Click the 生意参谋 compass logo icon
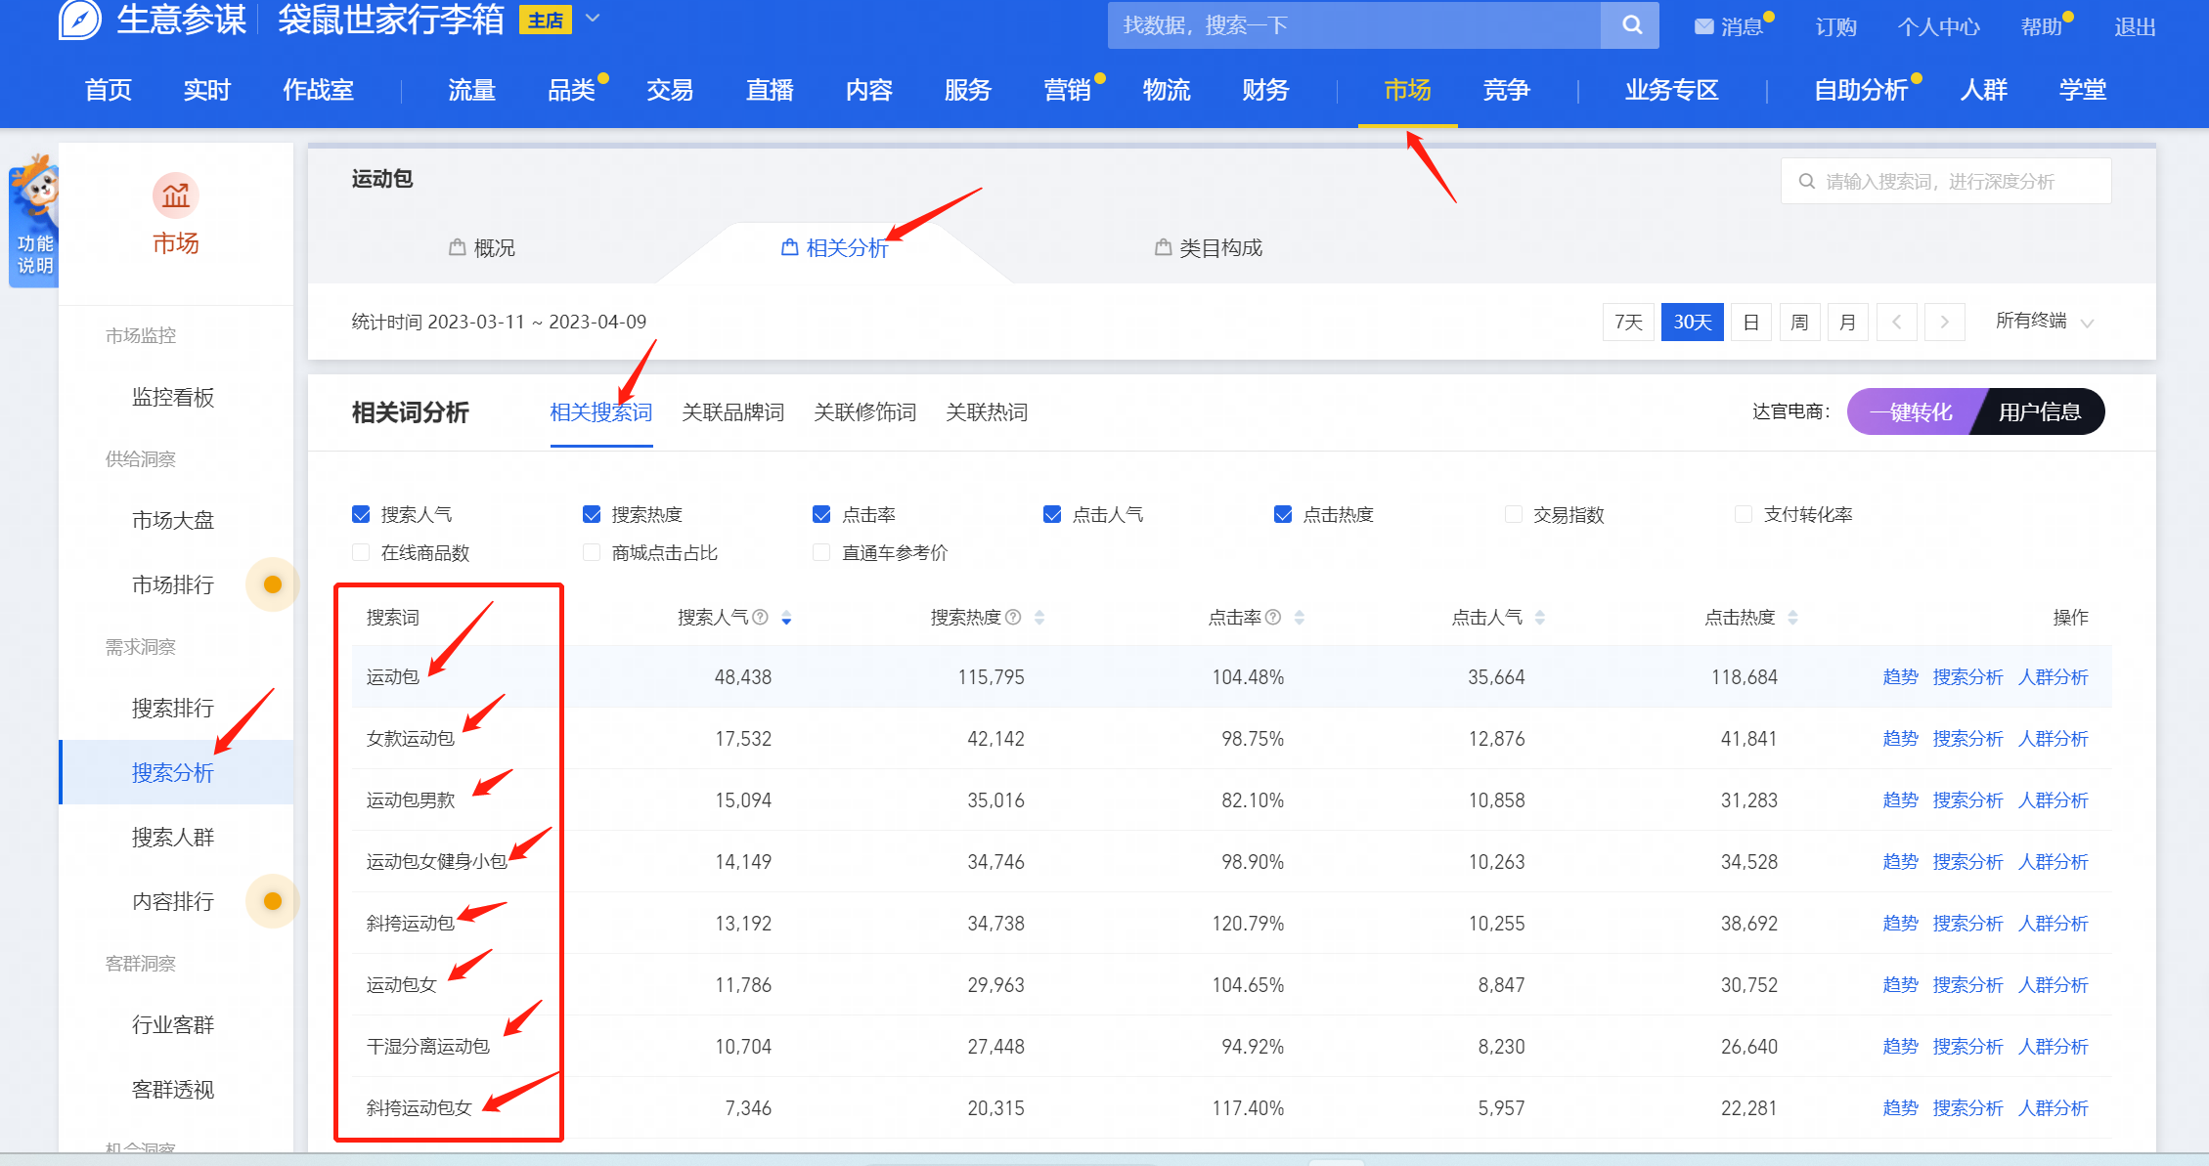 (80, 20)
